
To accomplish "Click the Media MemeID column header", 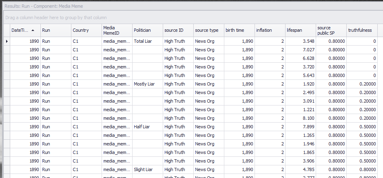I will (117, 30).
